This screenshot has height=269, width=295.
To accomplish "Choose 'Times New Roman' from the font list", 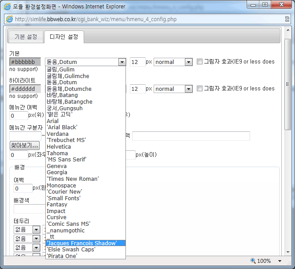I will pyautogui.click(x=85, y=179).
